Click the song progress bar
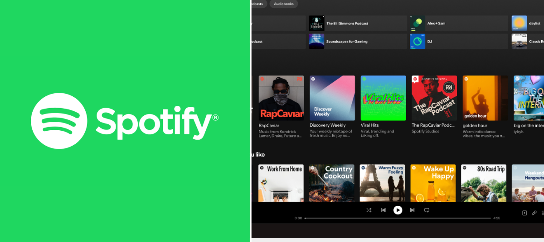Viewport: 544px width, 242px height. click(x=398, y=218)
